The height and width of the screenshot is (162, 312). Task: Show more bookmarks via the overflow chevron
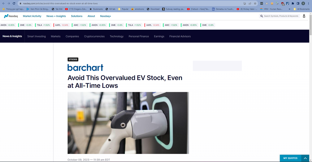coord(289,9)
